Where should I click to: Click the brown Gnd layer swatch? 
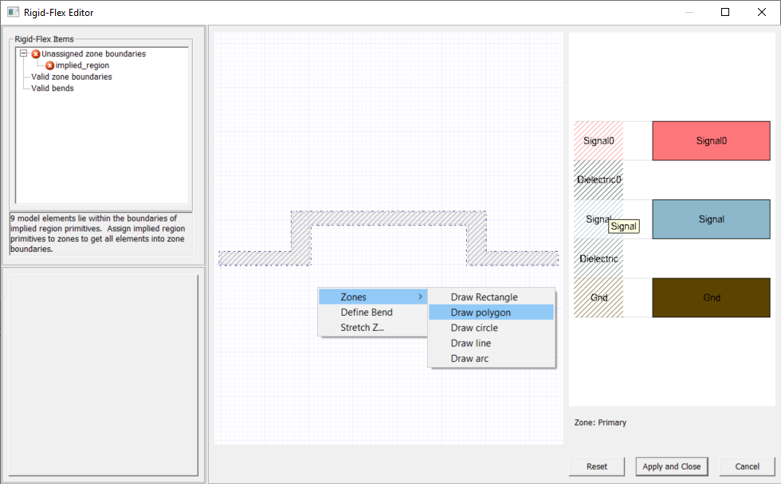[x=711, y=297]
